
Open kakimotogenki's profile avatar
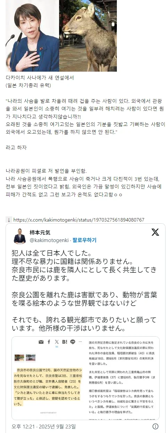point(20,236)
